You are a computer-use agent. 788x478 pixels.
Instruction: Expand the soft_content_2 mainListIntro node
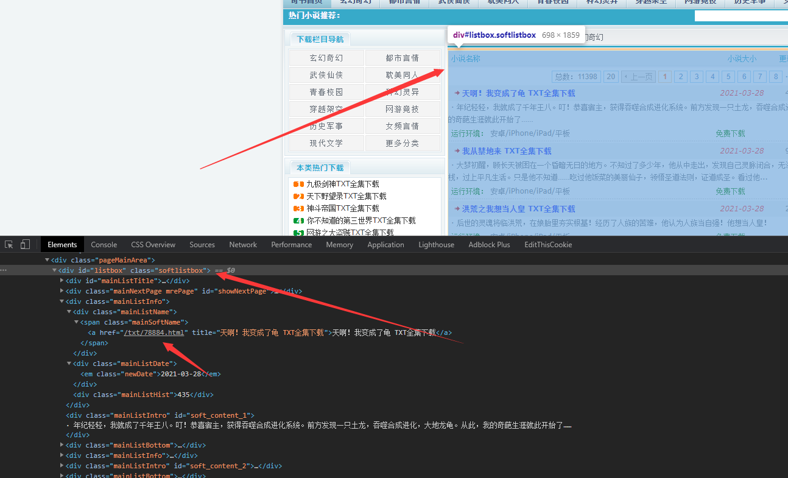[62, 466]
